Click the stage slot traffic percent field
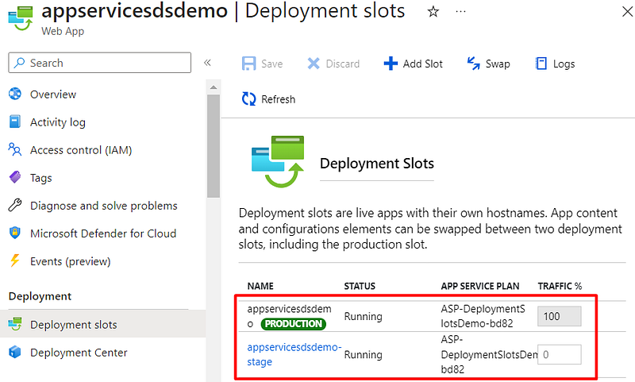Viewport: 635px width, 382px height. pos(559,354)
